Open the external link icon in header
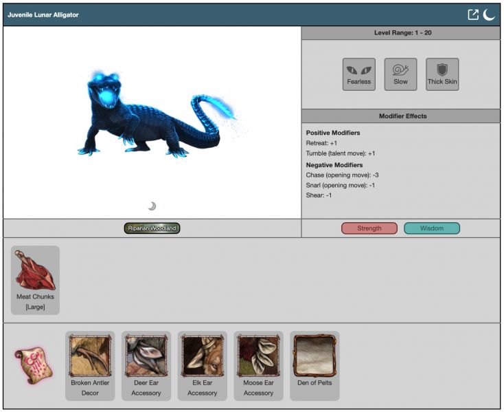The width and height of the screenshot is (504, 412). pyautogui.click(x=473, y=14)
